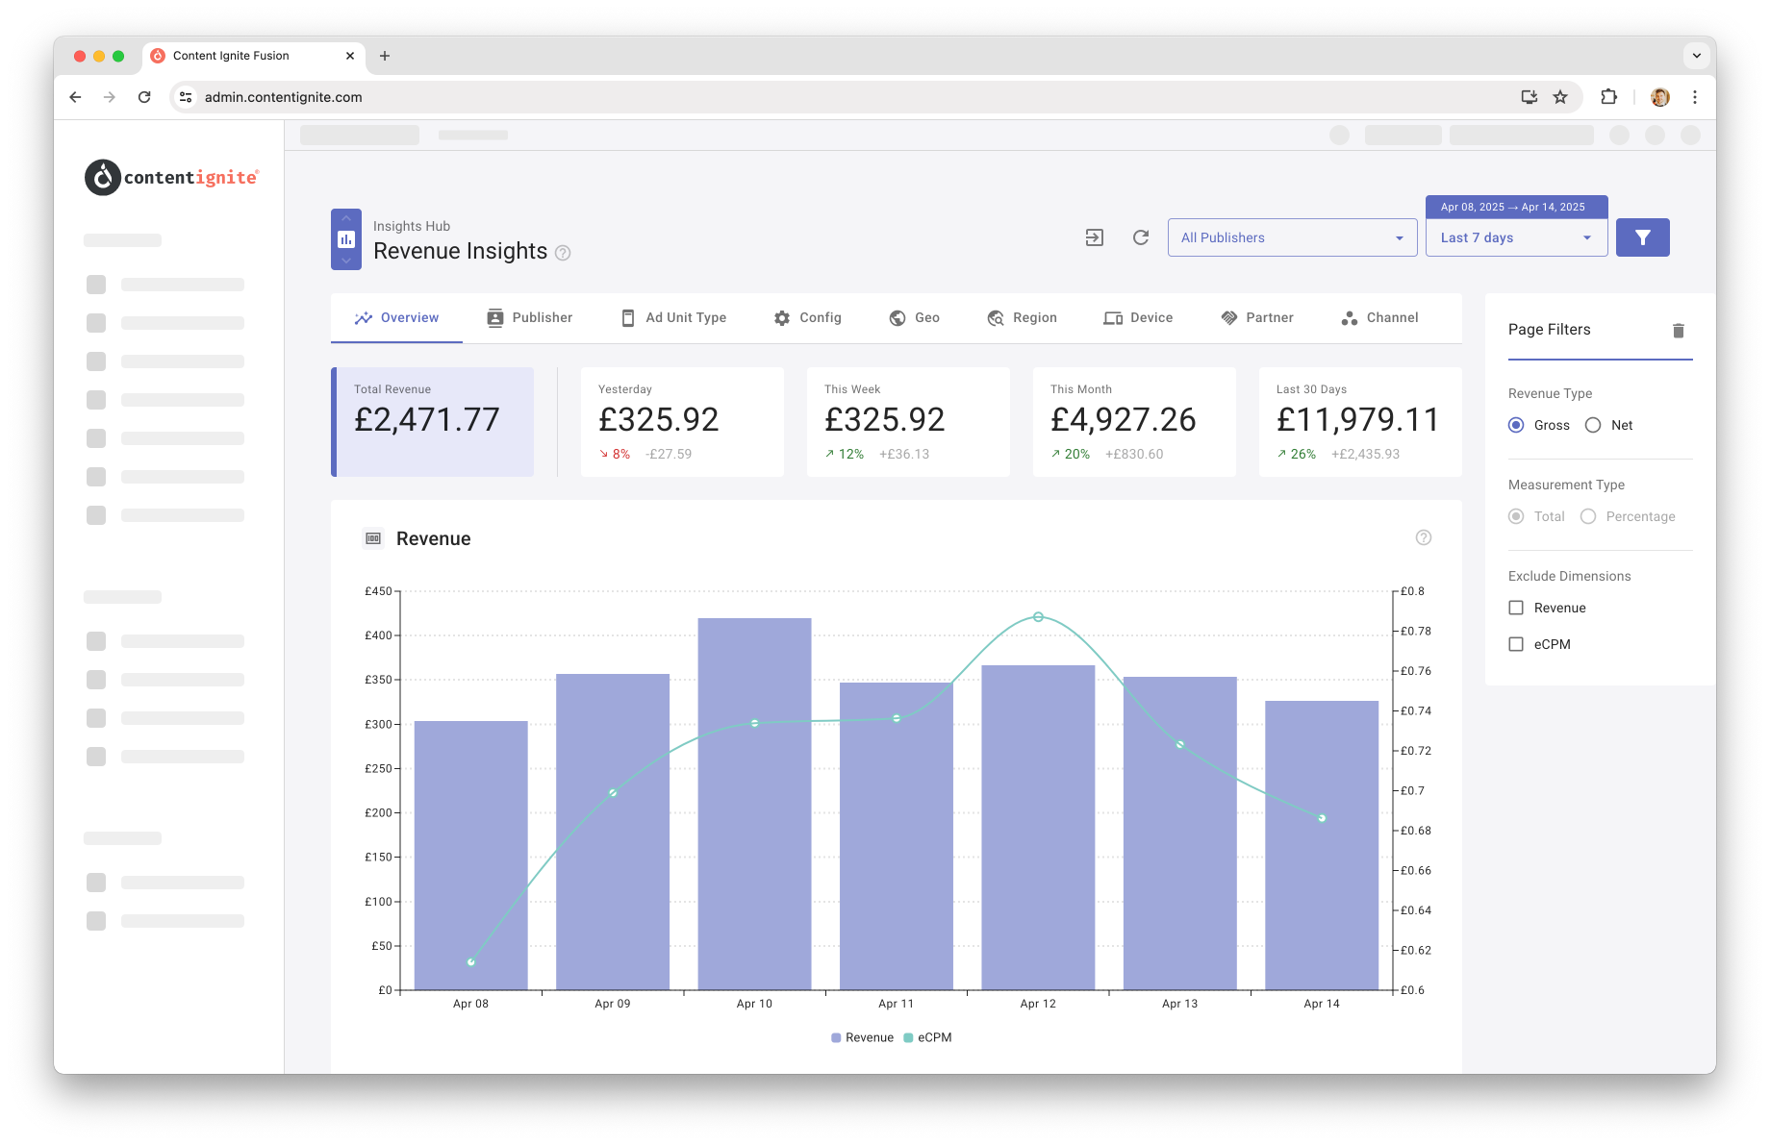Click the export arrow icon in header

[1095, 237]
